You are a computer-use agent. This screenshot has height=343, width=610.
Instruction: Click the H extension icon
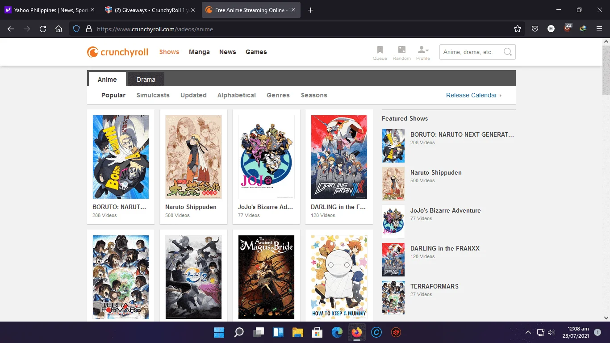(x=551, y=29)
